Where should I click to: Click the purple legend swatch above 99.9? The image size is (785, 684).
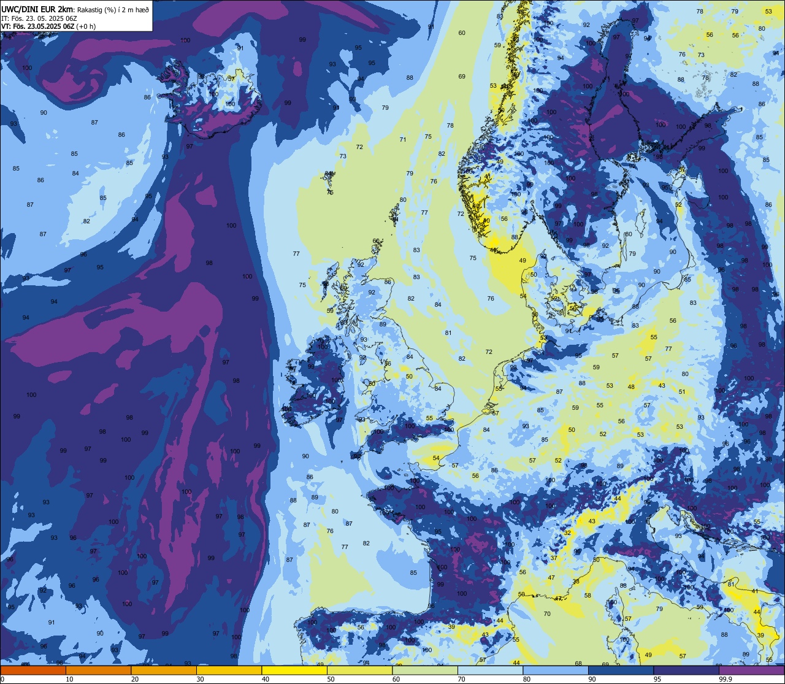pyautogui.click(x=751, y=671)
